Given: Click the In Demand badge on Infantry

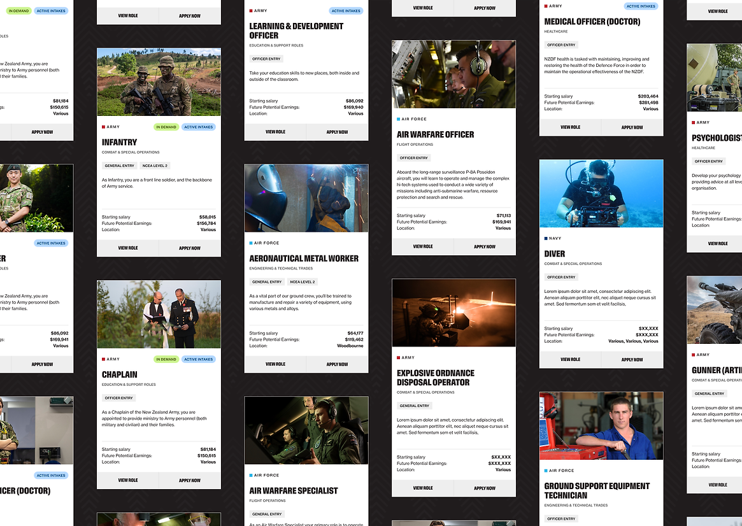Looking at the screenshot, I should [166, 127].
